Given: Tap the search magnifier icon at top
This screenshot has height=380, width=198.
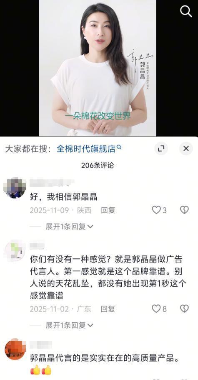Looking at the screenshot, I should pos(186,11).
